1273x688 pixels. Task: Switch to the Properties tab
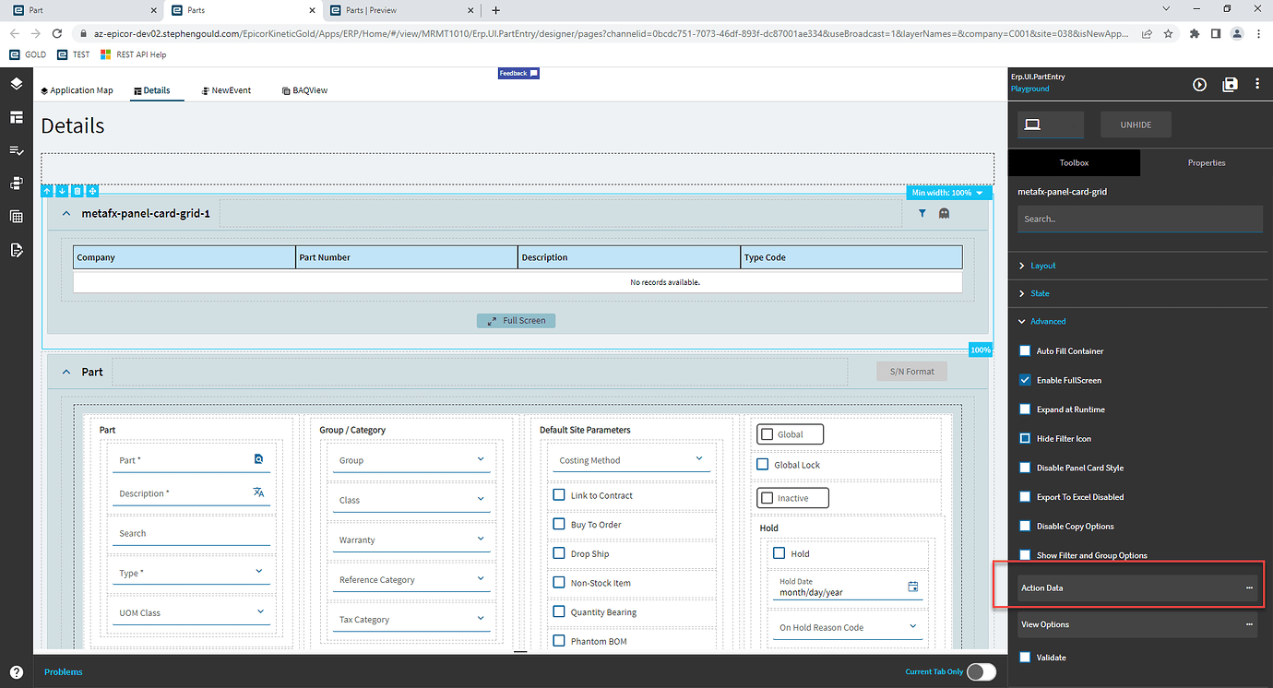pos(1206,162)
